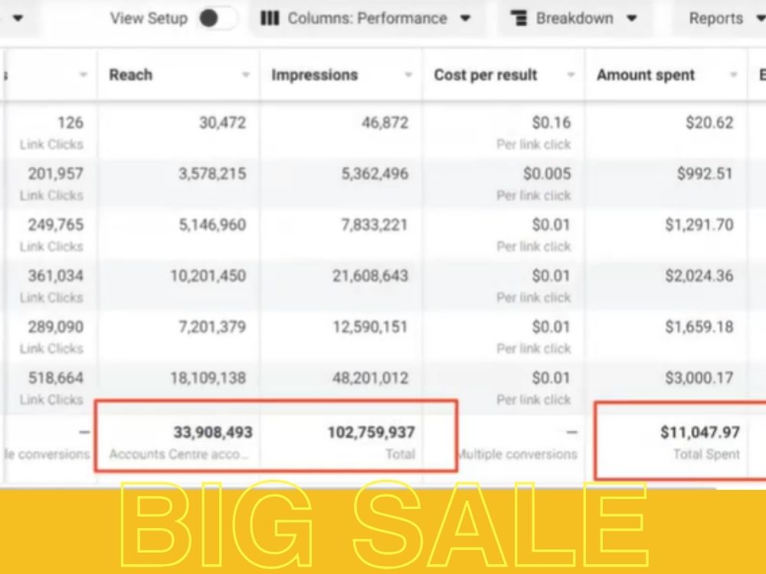Sort by the Reach column header
766x574 pixels.
pos(131,75)
